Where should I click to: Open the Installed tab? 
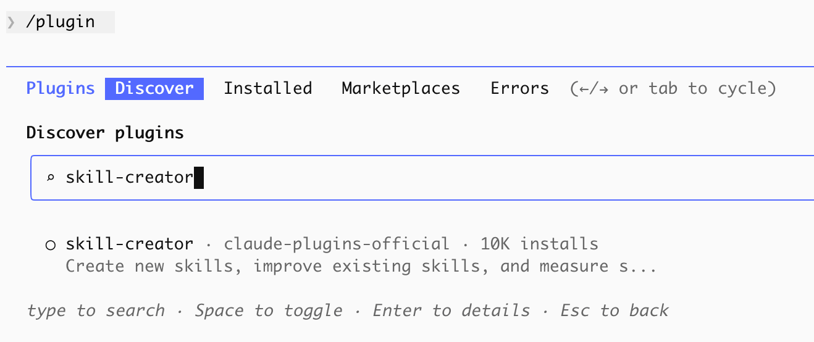(267, 88)
